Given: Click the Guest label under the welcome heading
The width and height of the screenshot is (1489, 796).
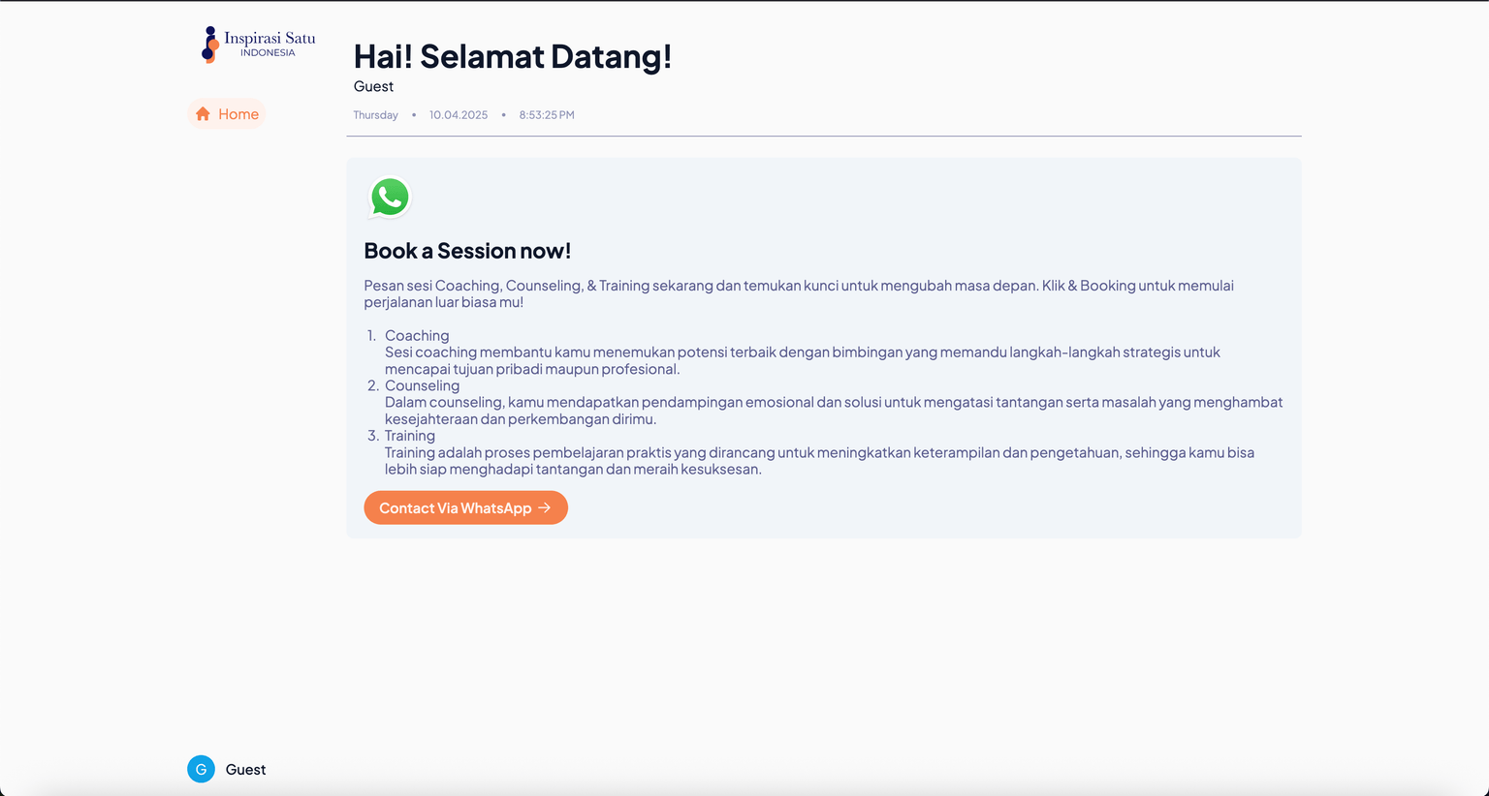Looking at the screenshot, I should click(373, 86).
